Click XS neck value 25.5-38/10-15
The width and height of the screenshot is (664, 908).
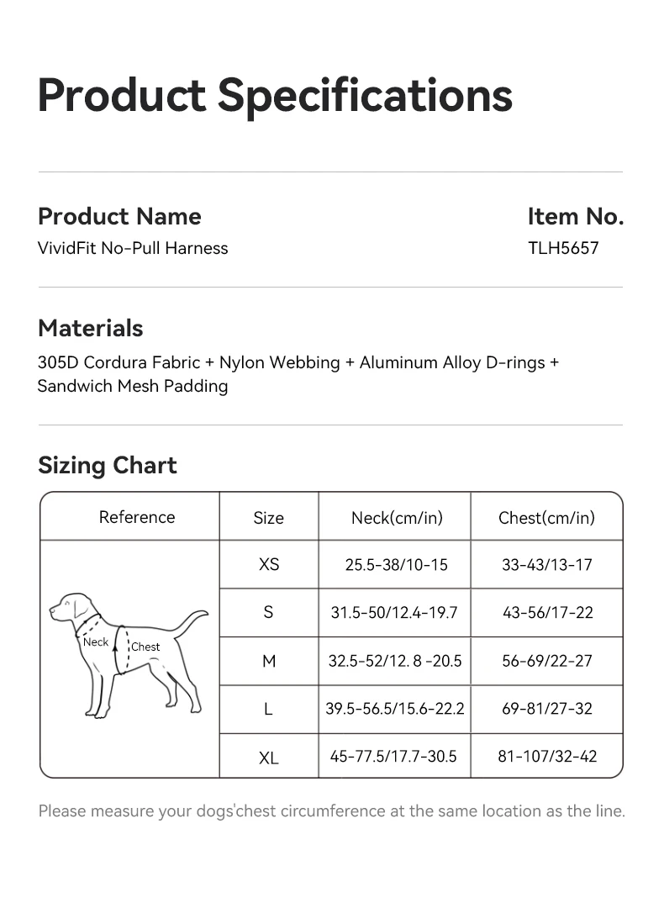pos(397,565)
